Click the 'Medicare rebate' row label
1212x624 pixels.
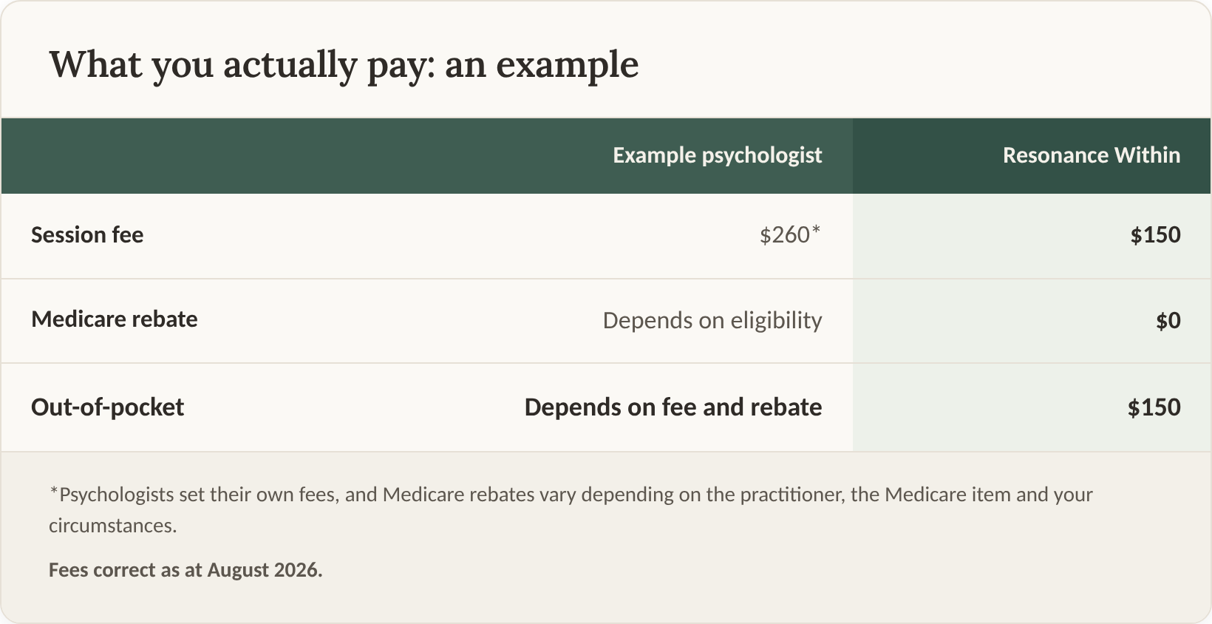point(115,319)
